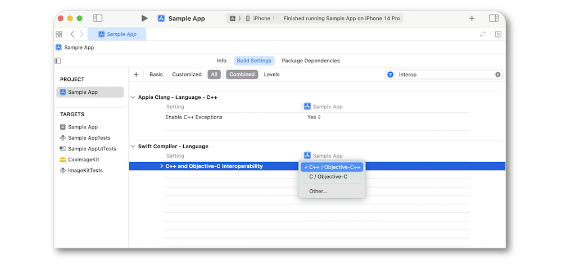Image resolution: width=562 pixels, height=265 pixels.
Task: Click the Sample App title in toolbar
Action: 187,19
